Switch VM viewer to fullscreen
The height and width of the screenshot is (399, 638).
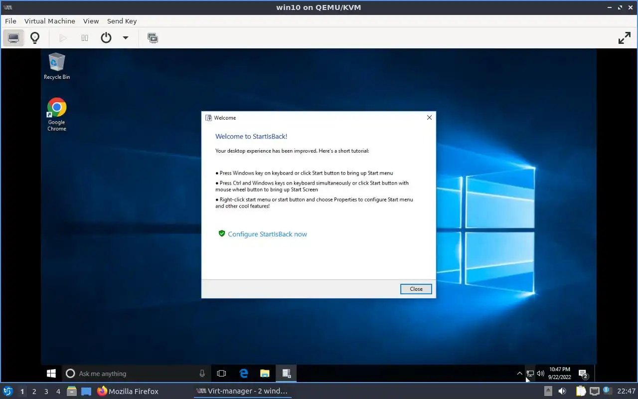point(625,38)
